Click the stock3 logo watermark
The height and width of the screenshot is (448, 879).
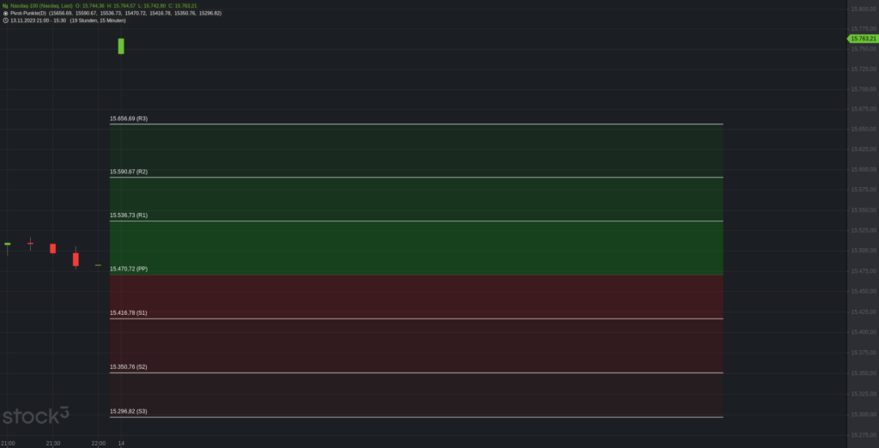point(36,415)
